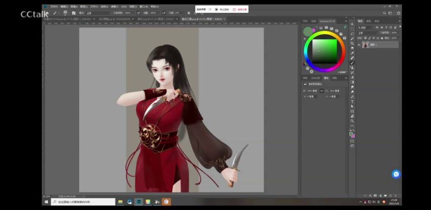This screenshot has height=210, width=431.
Task: Switch to the 历史记录 tab
Action: point(315,78)
